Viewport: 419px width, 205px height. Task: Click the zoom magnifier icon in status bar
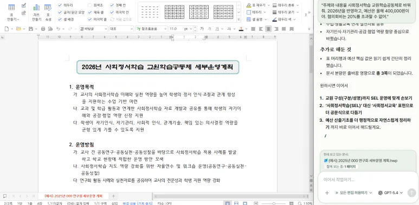coord(300,203)
